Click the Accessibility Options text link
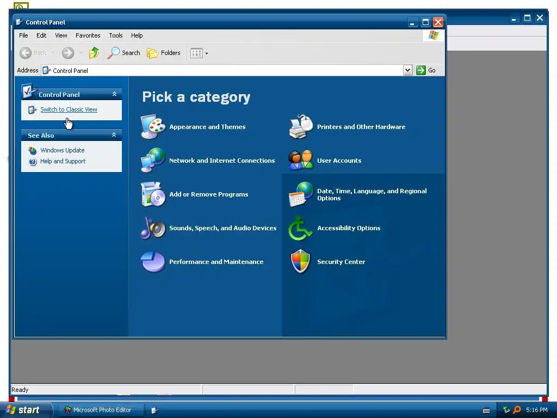Screen dimensions: 557x418 point(349,228)
